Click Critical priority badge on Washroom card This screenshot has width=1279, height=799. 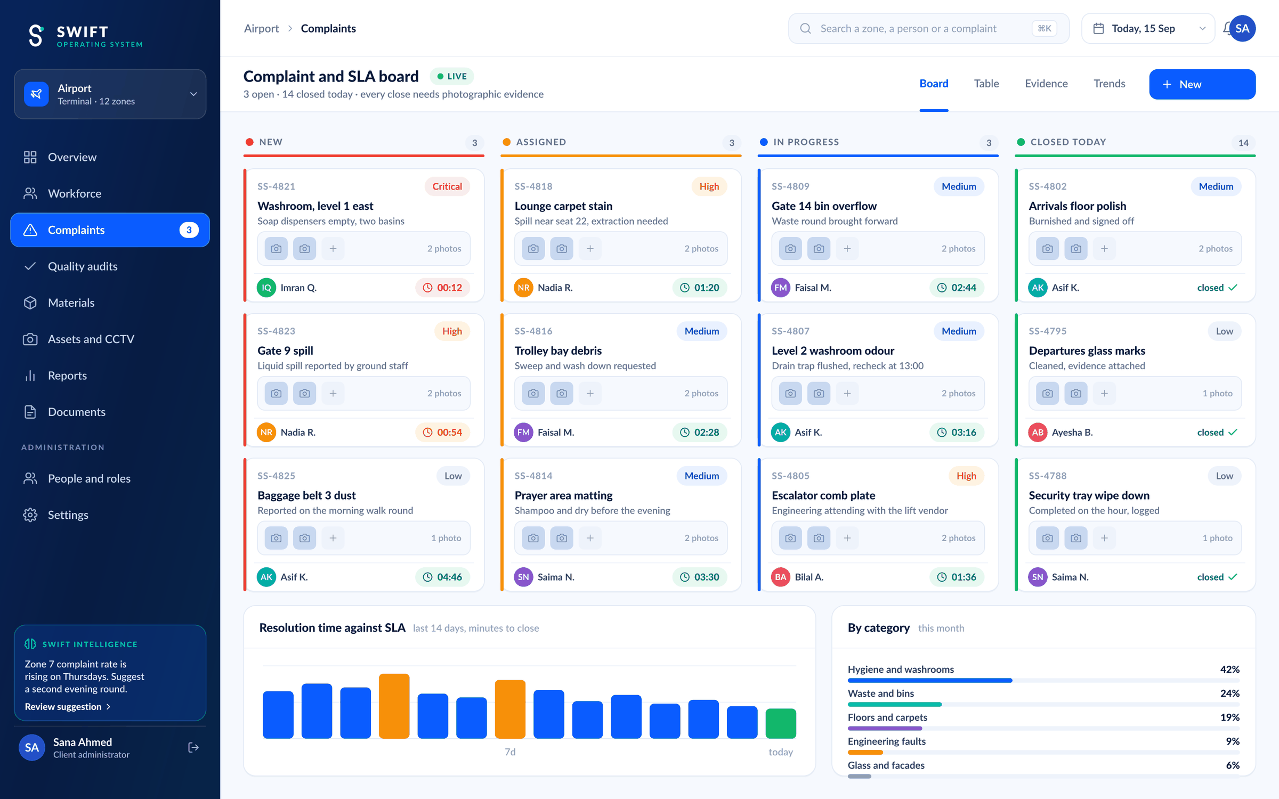point(447,186)
